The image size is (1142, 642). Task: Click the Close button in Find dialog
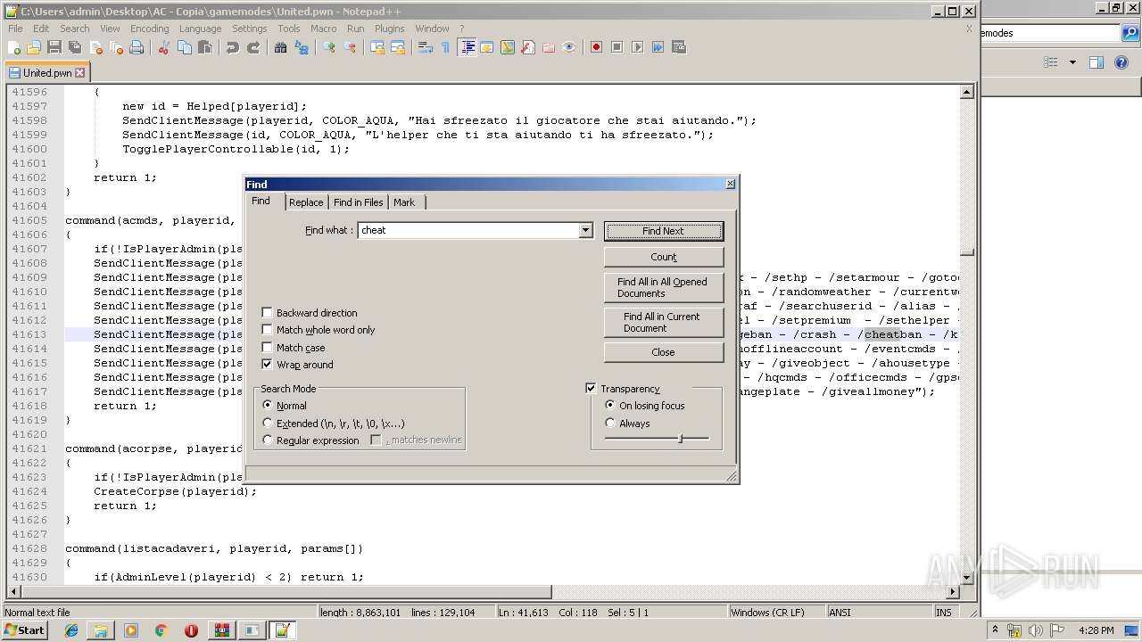pos(663,352)
